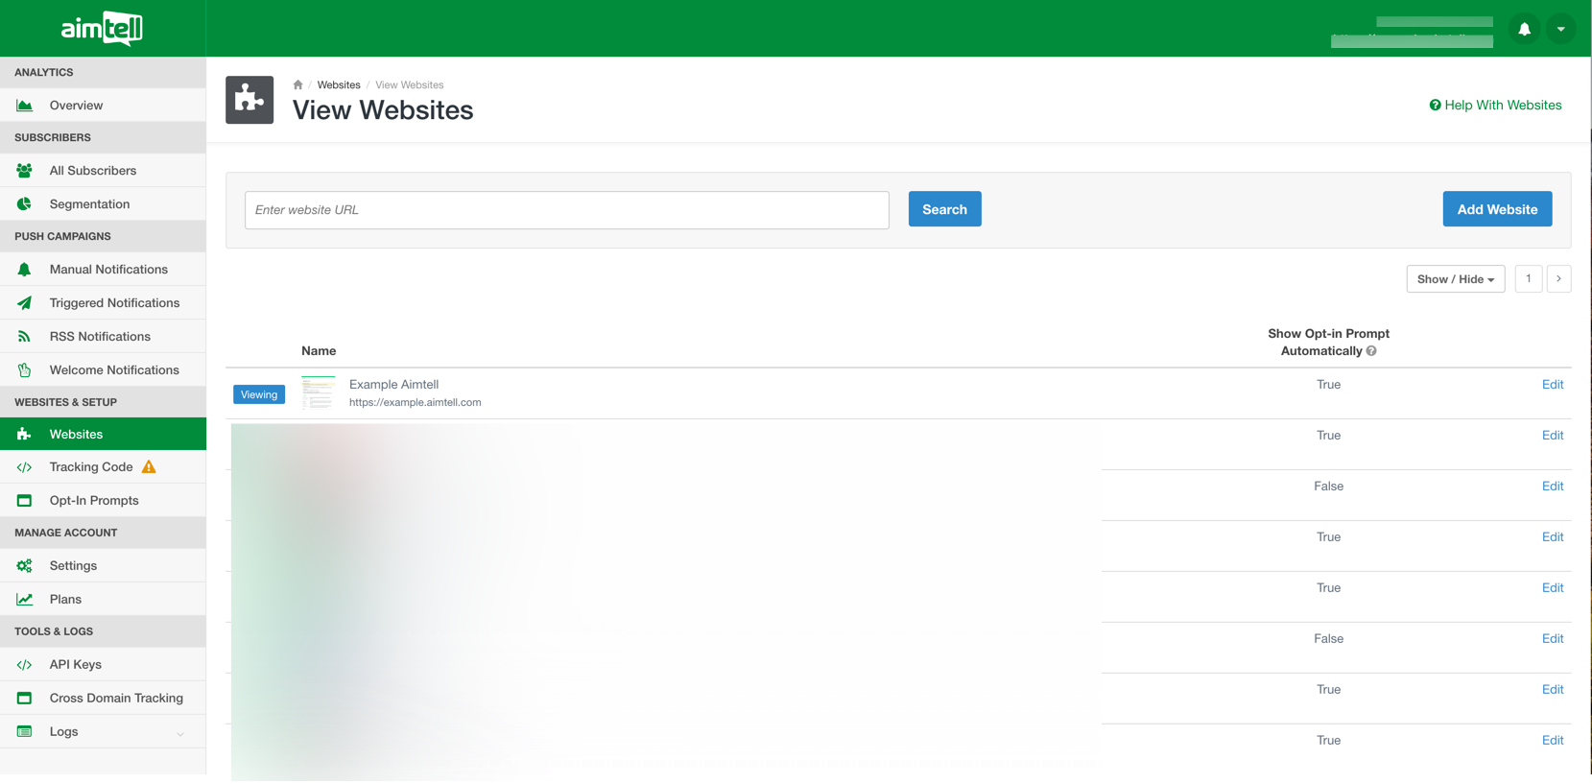
Task: Open Manual Notifications in sidebar
Action: [x=108, y=270]
